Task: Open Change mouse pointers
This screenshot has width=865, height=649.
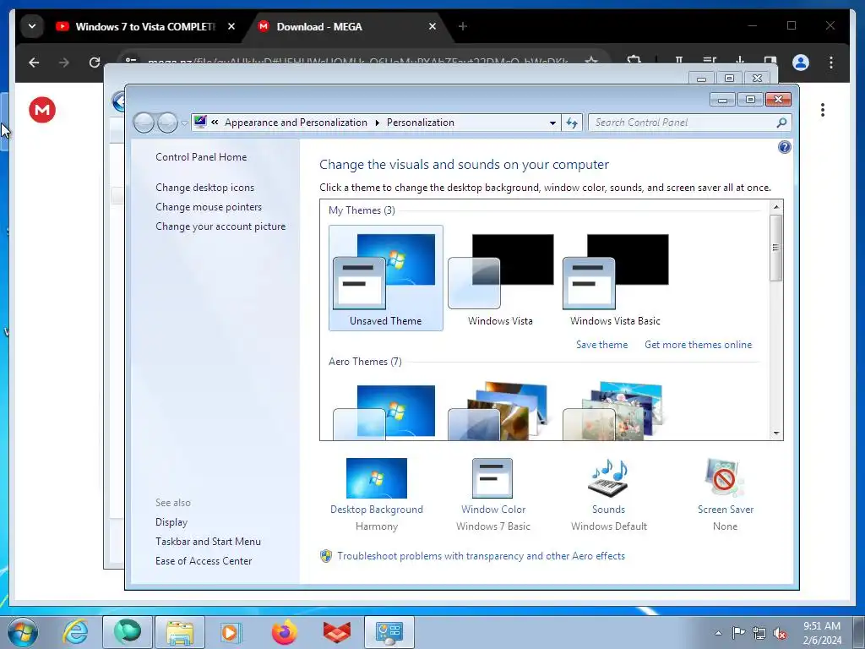Action: [209, 207]
